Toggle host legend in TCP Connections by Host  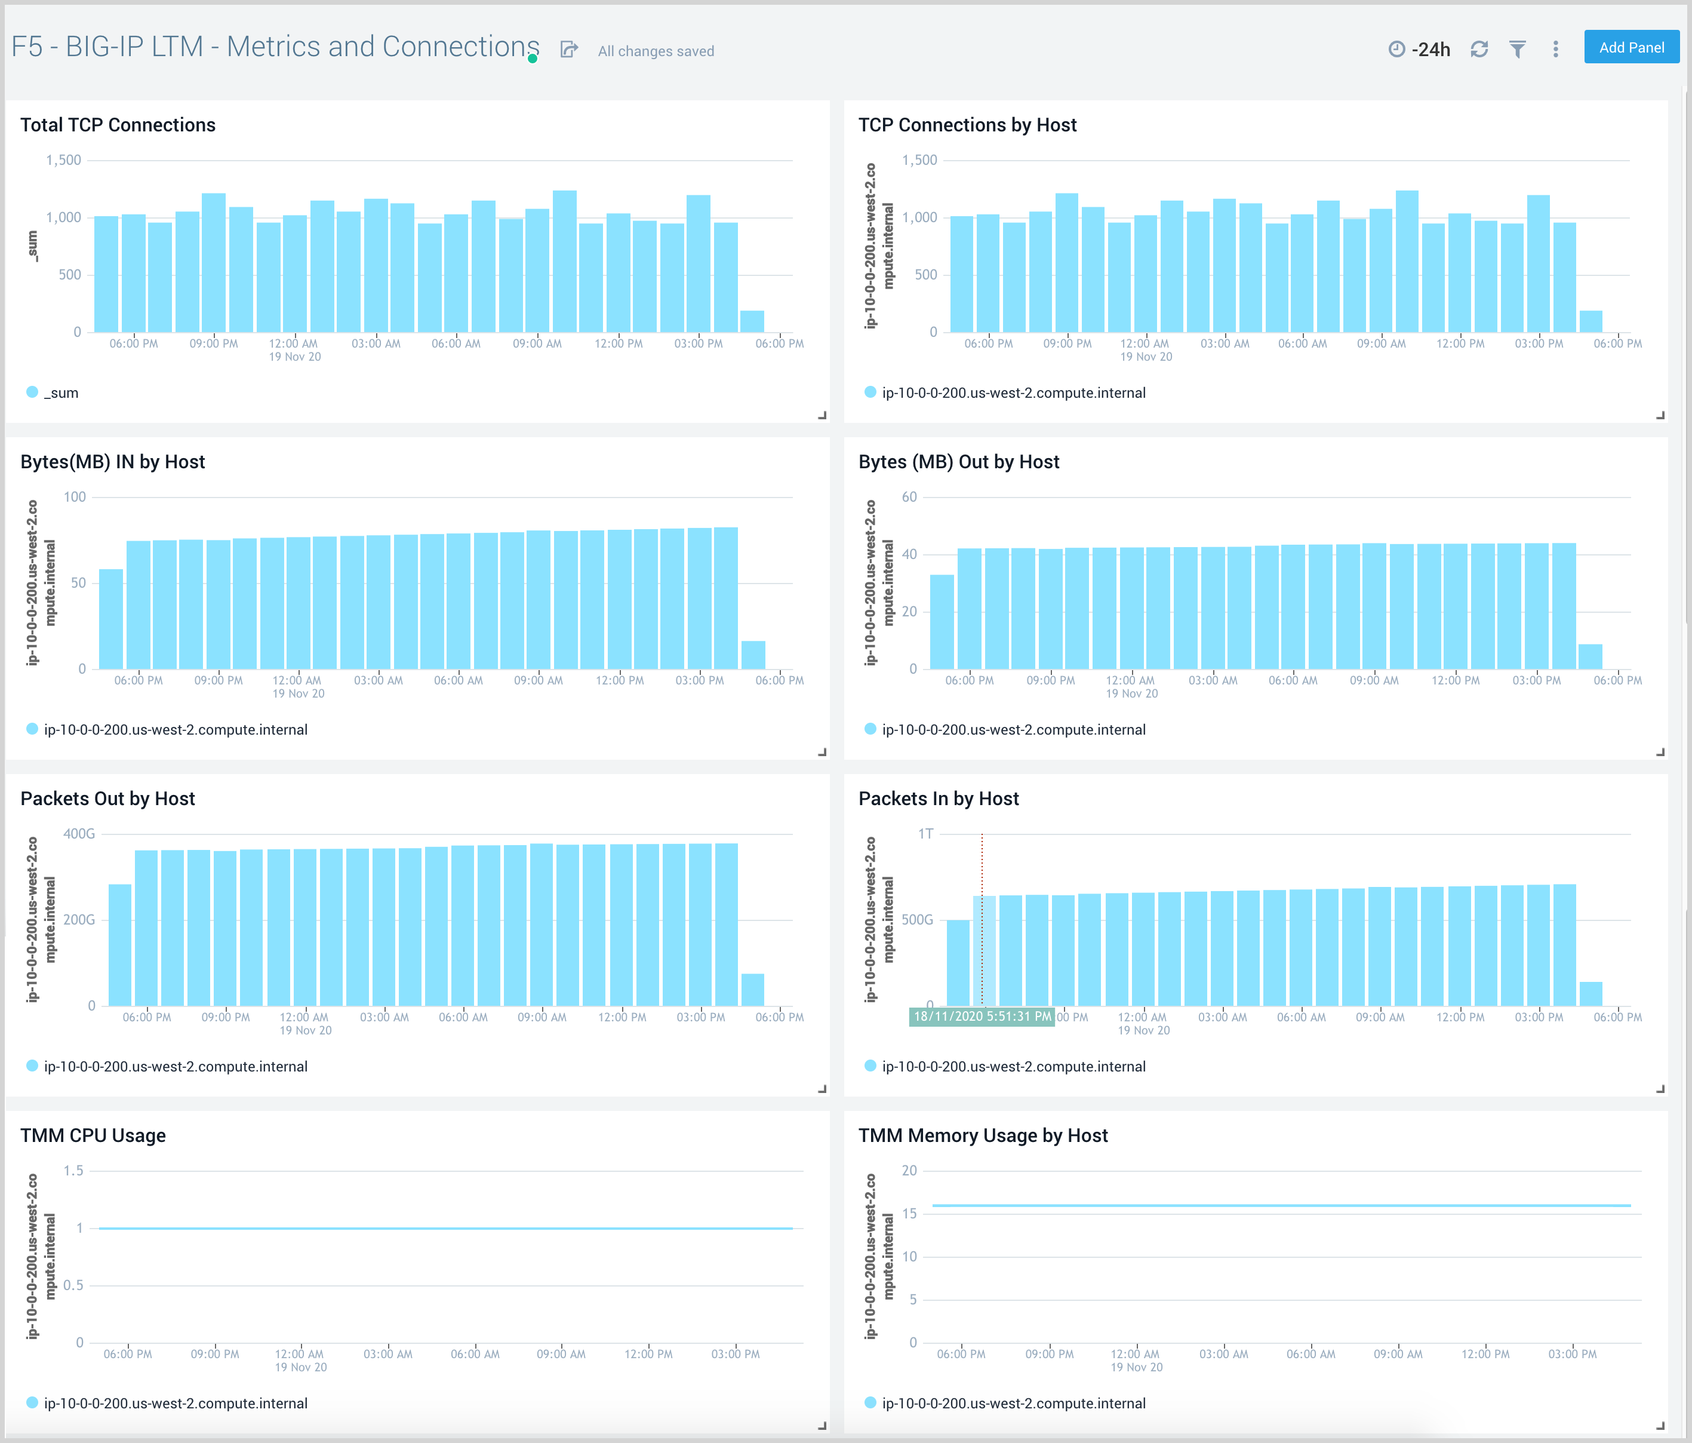1005,392
